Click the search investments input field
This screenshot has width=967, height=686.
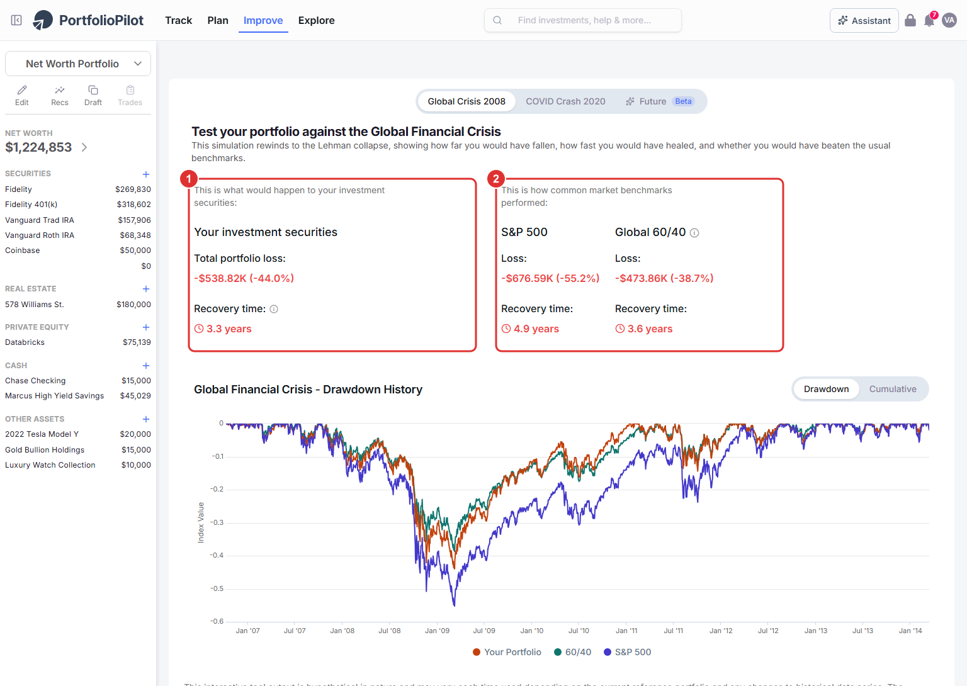point(583,20)
